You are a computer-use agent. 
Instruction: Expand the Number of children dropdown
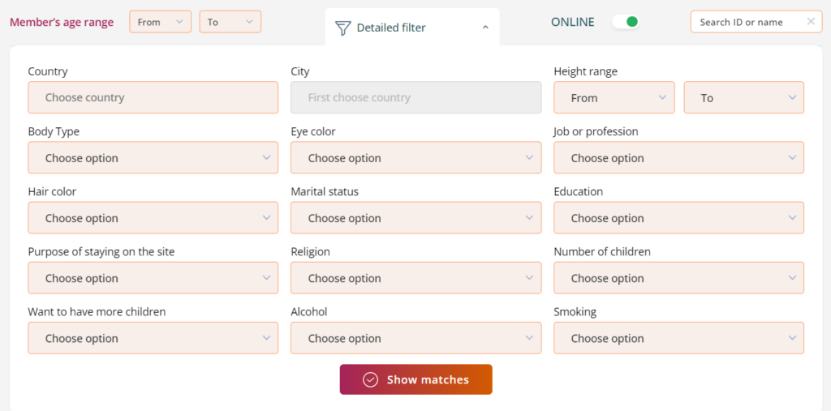pyautogui.click(x=678, y=278)
